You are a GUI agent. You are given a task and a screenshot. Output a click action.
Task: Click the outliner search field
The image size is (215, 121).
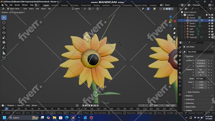[x=199, y=9]
